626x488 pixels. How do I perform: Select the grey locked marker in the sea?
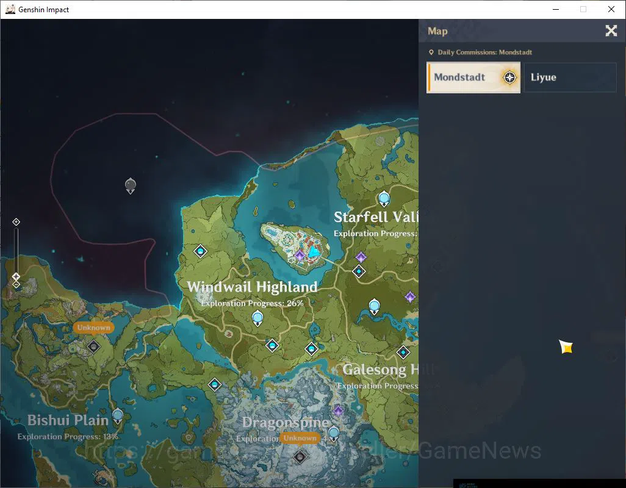130,185
